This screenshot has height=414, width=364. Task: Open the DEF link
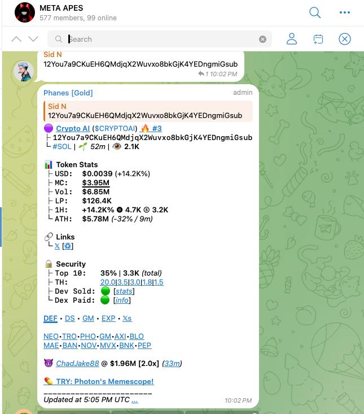[50, 319]
